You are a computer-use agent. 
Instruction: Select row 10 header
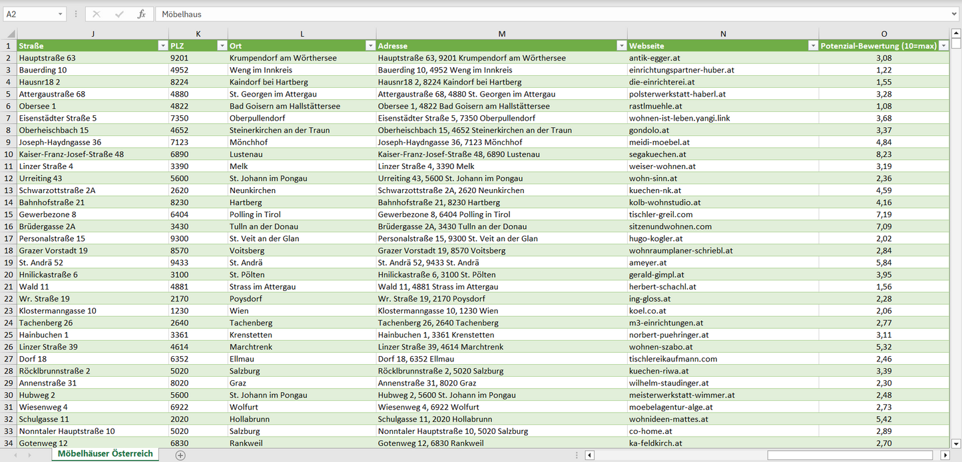[9, 154]
